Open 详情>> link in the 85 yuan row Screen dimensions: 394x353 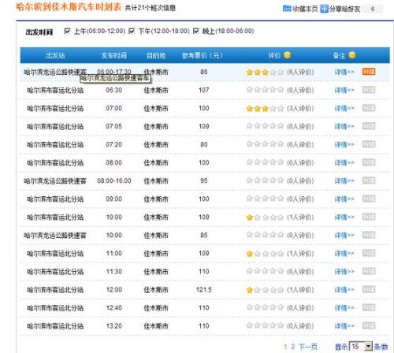(x=344, y=235)
